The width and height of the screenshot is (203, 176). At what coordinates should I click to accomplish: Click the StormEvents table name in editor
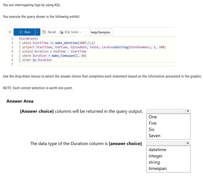click(x=28, y=39)
